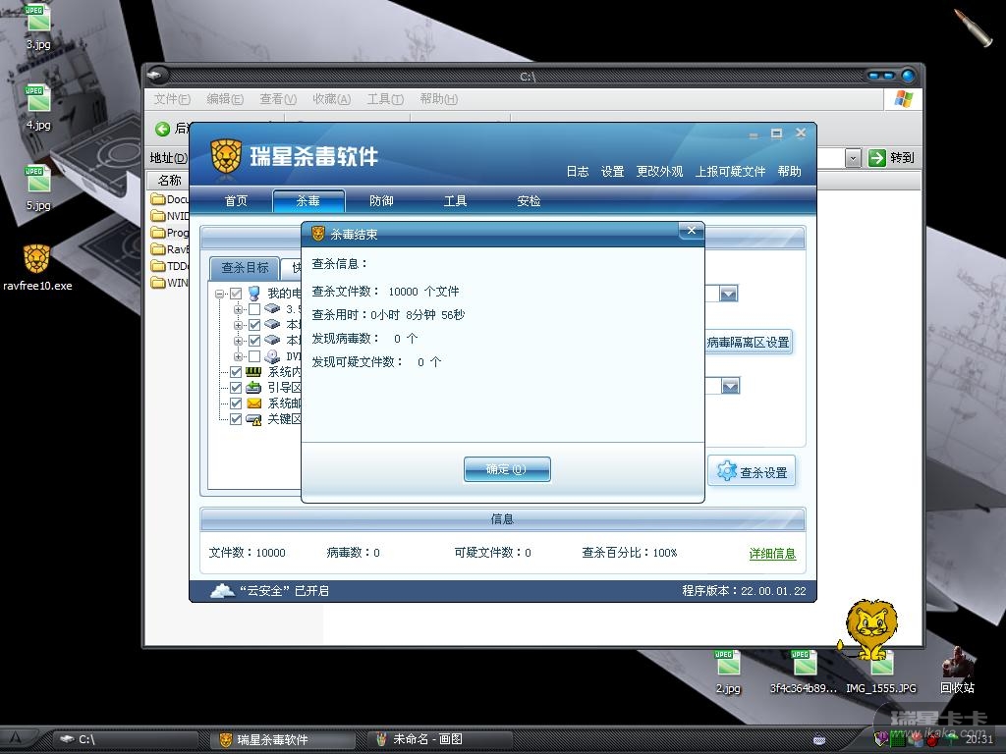Click the Rising lion desktop mascot
1006x754 pixels.
pos(869,628)
